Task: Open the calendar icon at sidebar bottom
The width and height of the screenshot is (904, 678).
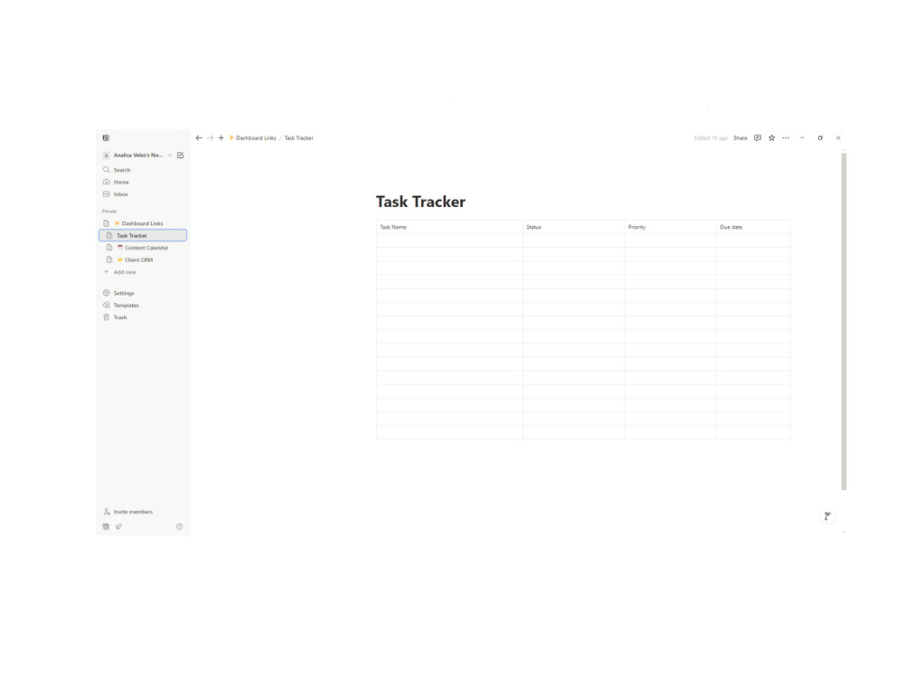Action: coord(106,526)
